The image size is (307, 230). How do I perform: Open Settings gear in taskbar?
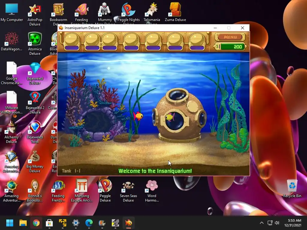click(76, 223)
